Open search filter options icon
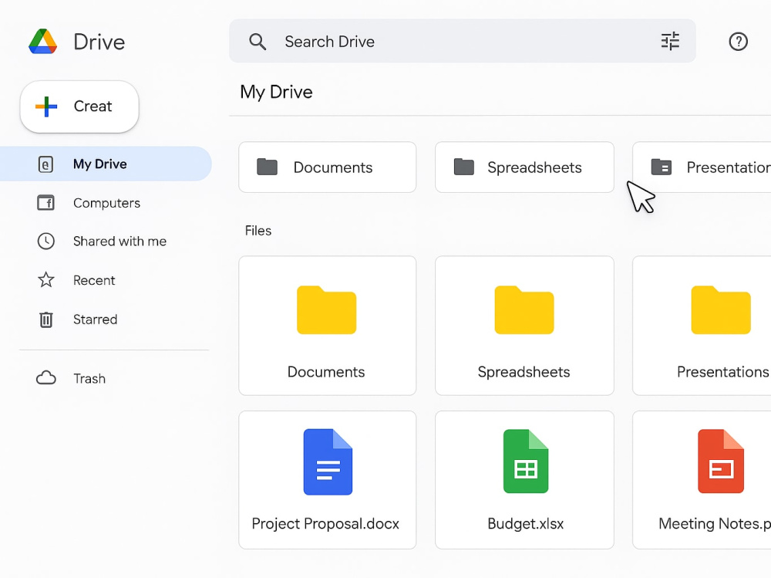 pos(670,42)
